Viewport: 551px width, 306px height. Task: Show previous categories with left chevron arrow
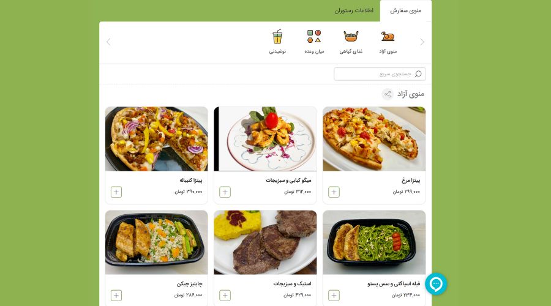108,42
